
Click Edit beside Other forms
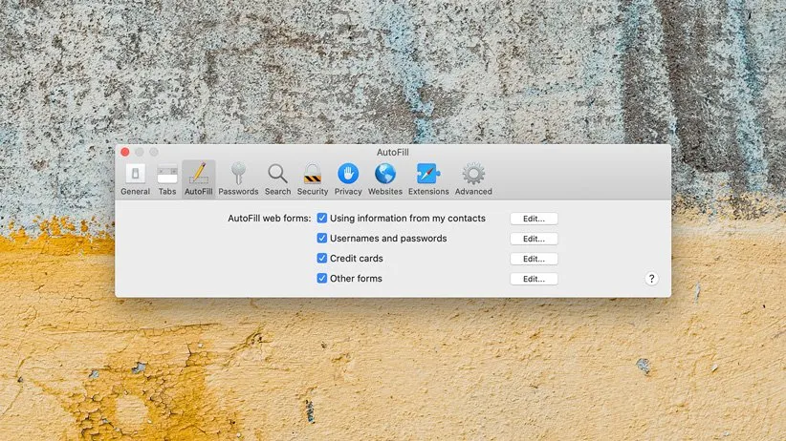coord(534,279)
